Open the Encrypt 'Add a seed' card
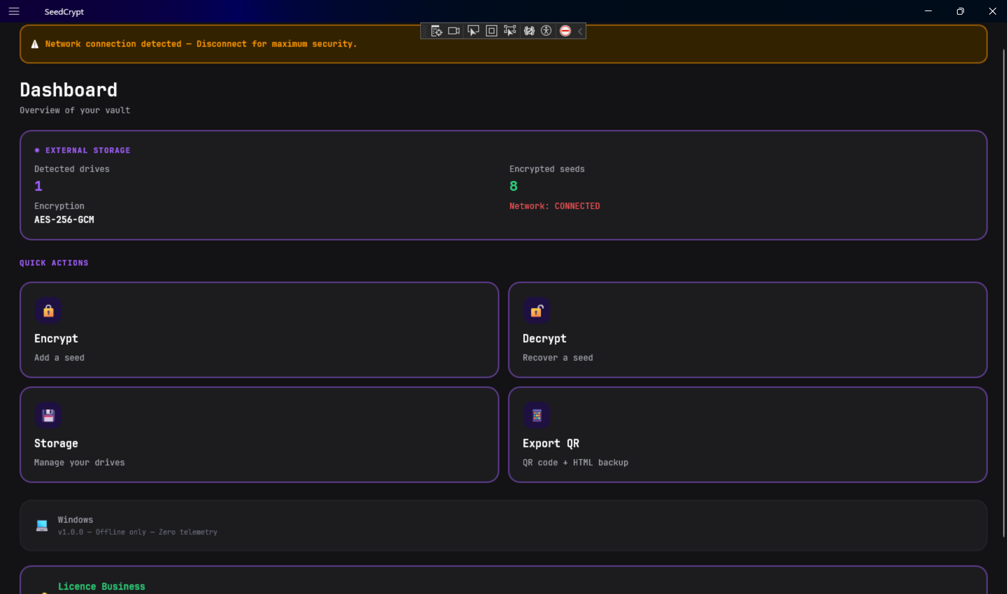This screenshot has height=594, width=1007. click(x=259, y=330)
